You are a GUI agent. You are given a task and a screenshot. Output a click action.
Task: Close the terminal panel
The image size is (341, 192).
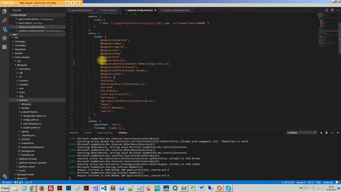click(x=338, y=133)
